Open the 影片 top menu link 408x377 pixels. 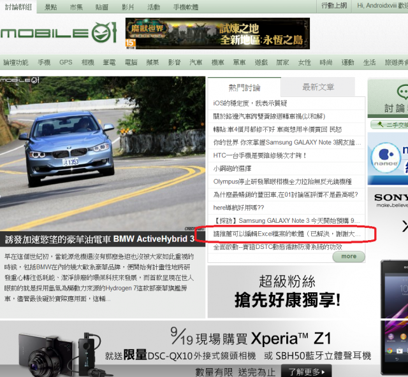point(127,7)
